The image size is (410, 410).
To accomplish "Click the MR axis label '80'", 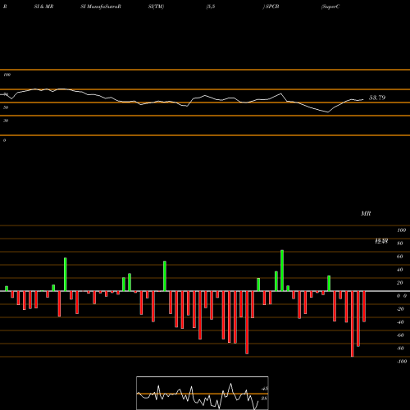I will (x=400, y=244).
